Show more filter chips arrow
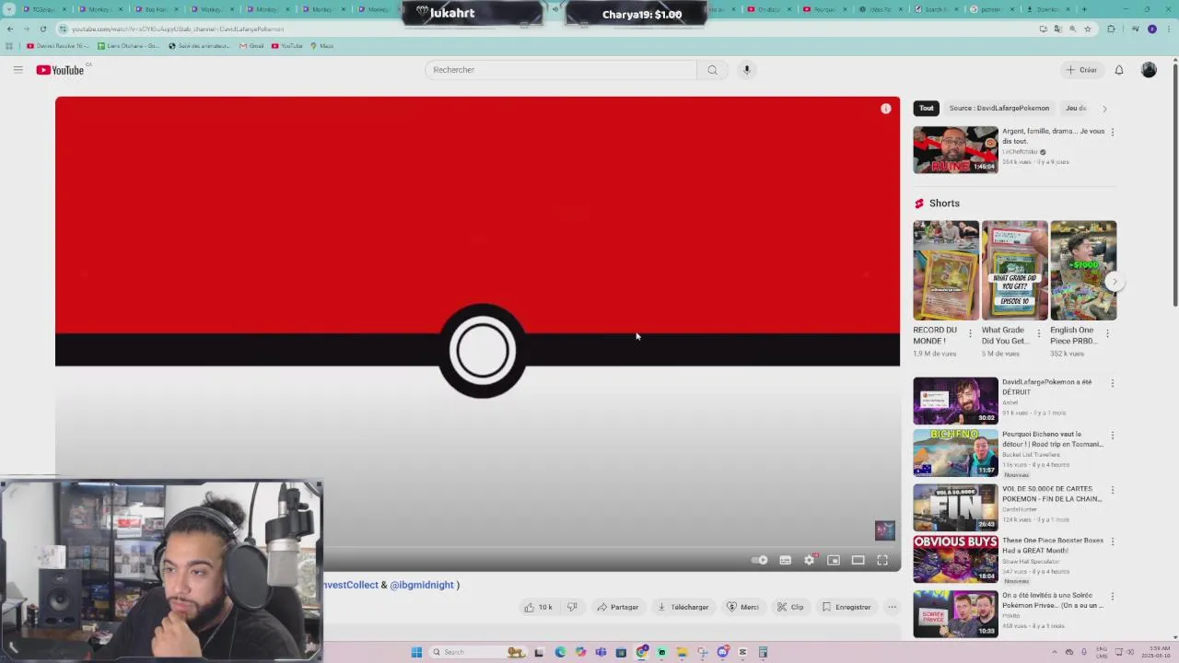The height and width of the screenshot is (663, 1179). (1104, 109)
